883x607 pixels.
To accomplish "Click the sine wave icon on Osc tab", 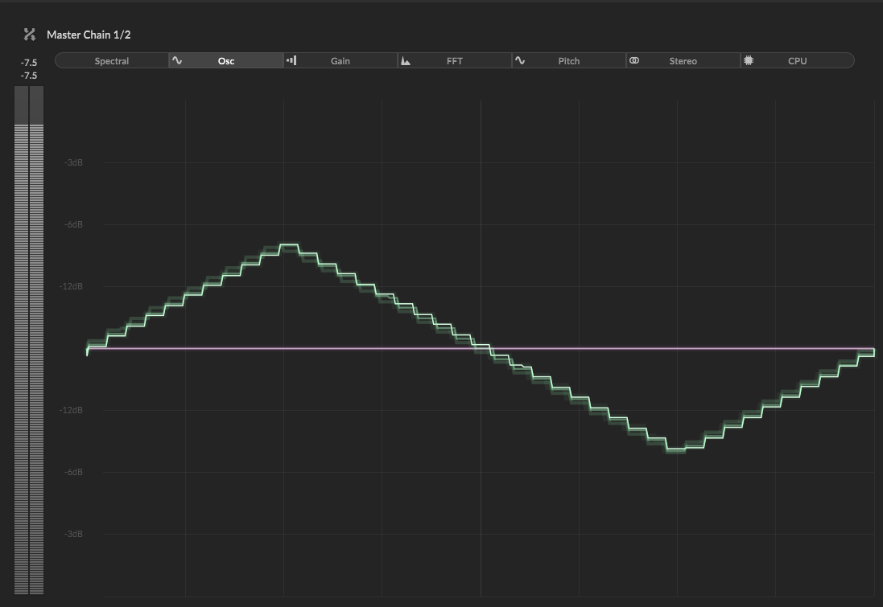I will (177, 61).
